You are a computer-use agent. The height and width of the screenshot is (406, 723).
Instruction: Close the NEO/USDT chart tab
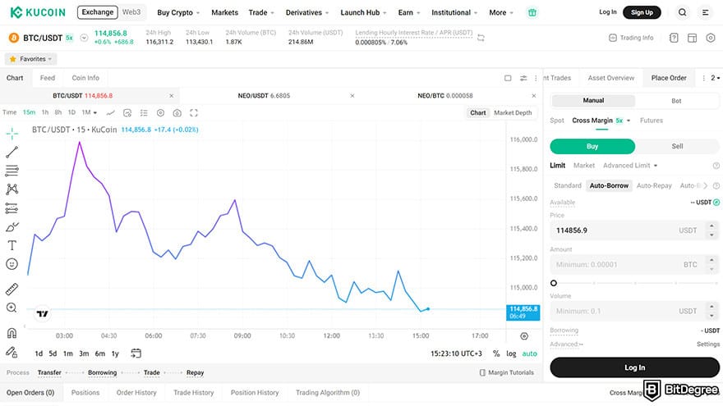point(352,96)
